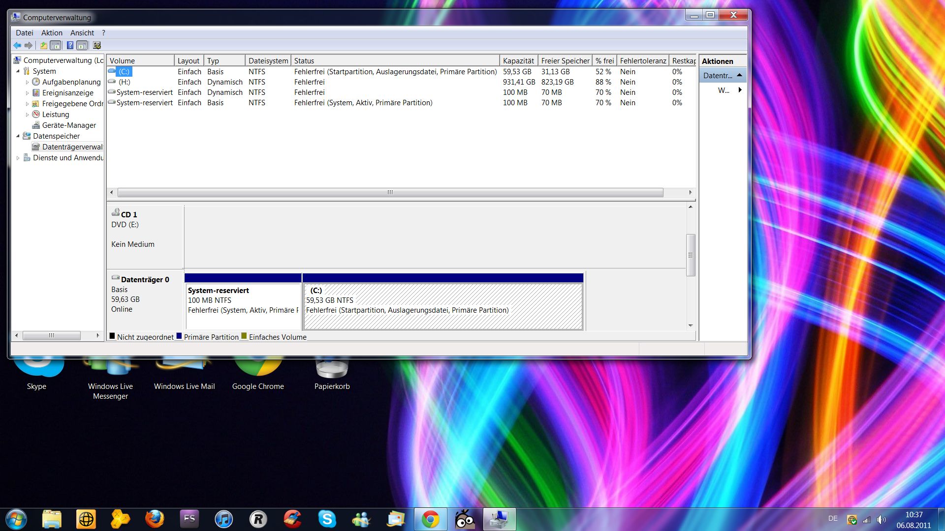This screenshot has height=531, width=945.
Task: Click the volume list horizontal scrollbar
Action: 390,193
